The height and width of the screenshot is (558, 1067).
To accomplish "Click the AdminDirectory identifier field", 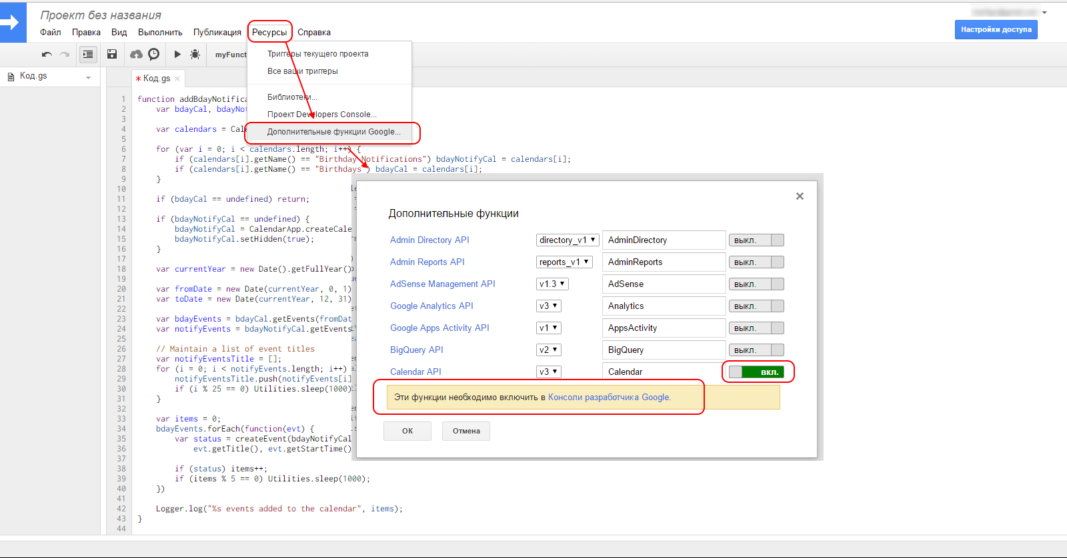I will point(664,240).
